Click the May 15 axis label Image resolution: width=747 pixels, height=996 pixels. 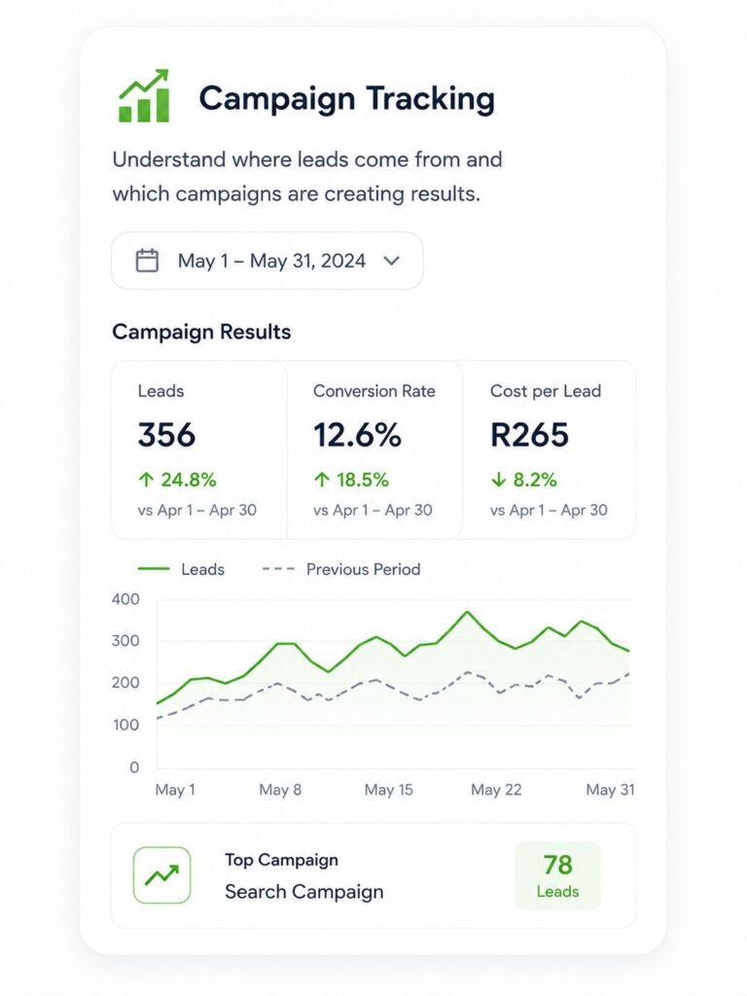point(389,790)
